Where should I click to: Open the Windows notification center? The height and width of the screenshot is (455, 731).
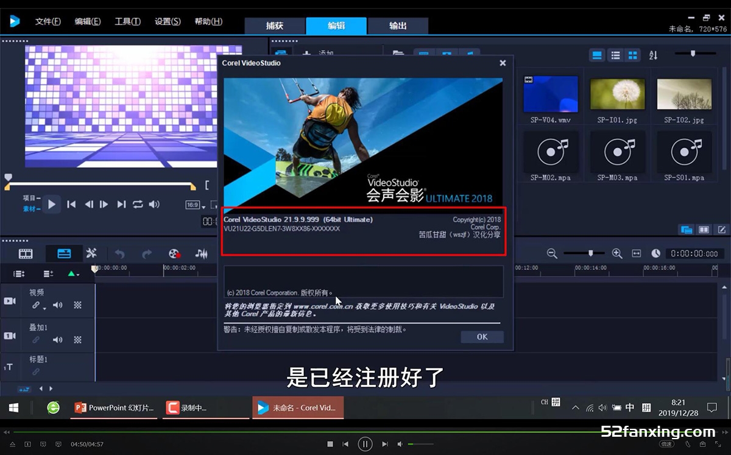(712, 407)
